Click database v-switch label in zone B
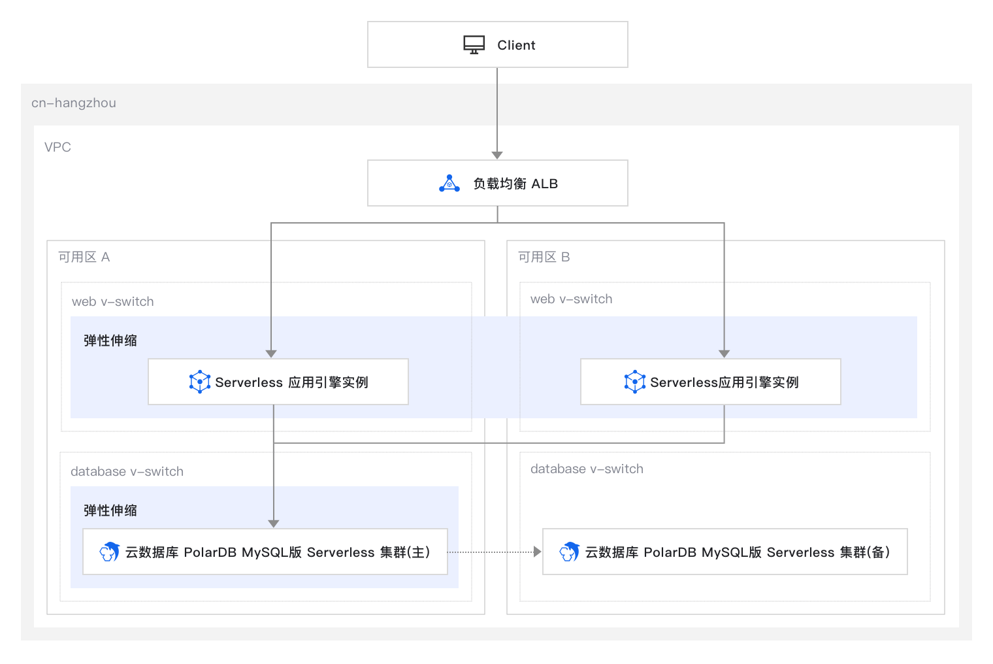993x664 pixels. click(x=587, y=469)
